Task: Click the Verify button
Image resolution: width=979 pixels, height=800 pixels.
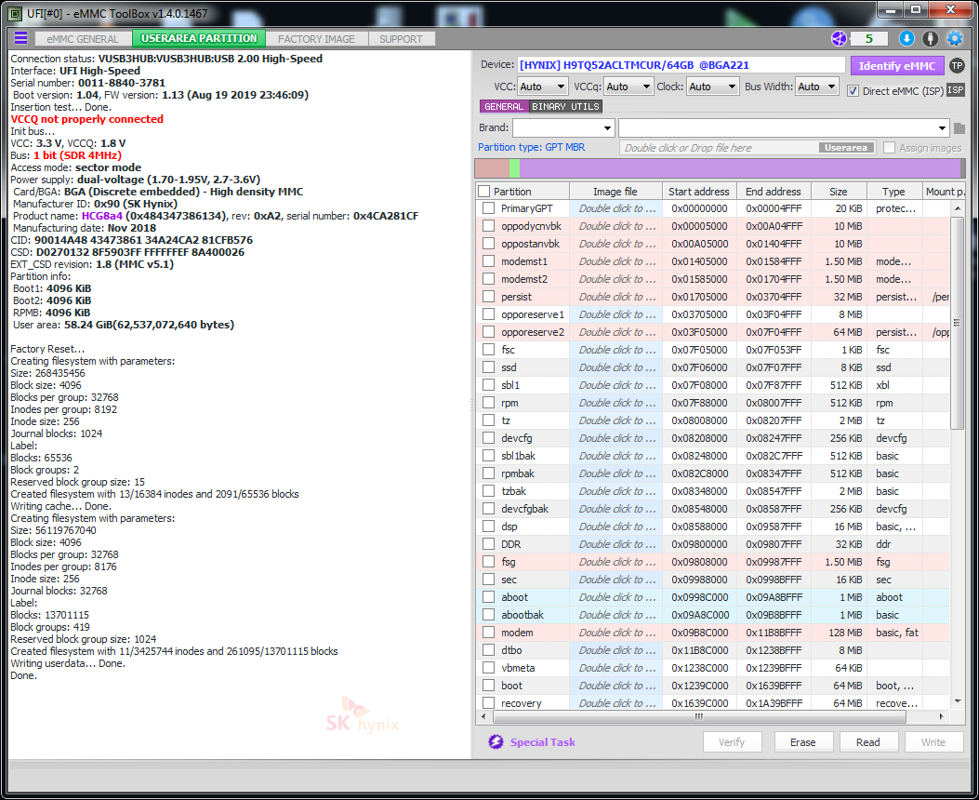Action: pyautogui.click(x=732, y=742)
